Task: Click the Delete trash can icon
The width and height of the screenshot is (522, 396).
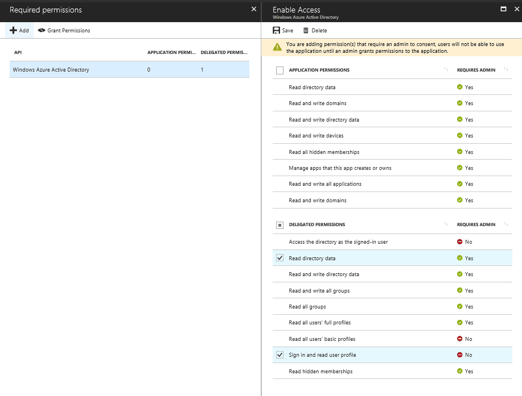Action: point(306,31)
